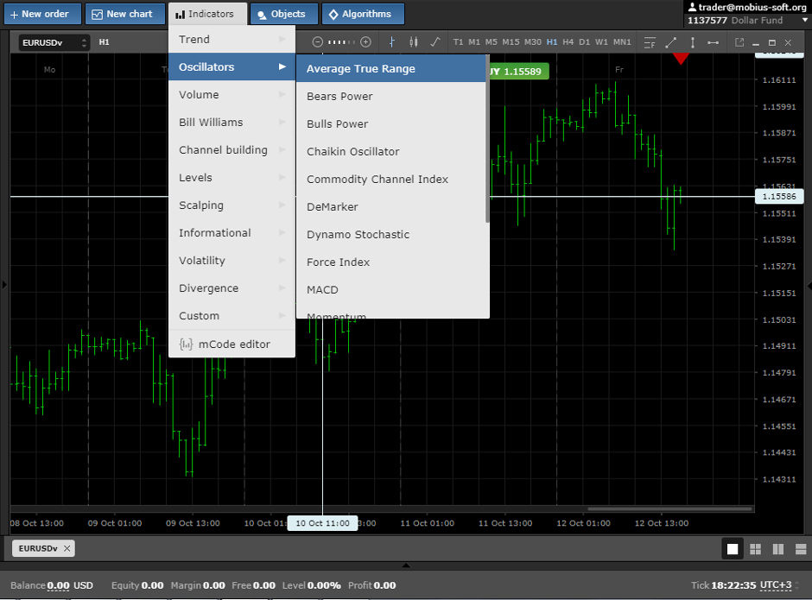This screenshot has height=600, width=812.
Task: Expand the Divergence submenu
Action: (x=232, y=288)
